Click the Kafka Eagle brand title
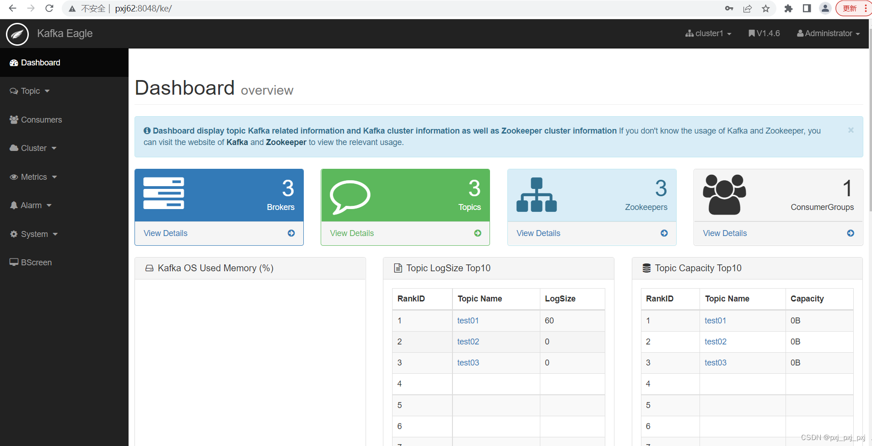This screenshot has height=446, width=872. point(65,33)
